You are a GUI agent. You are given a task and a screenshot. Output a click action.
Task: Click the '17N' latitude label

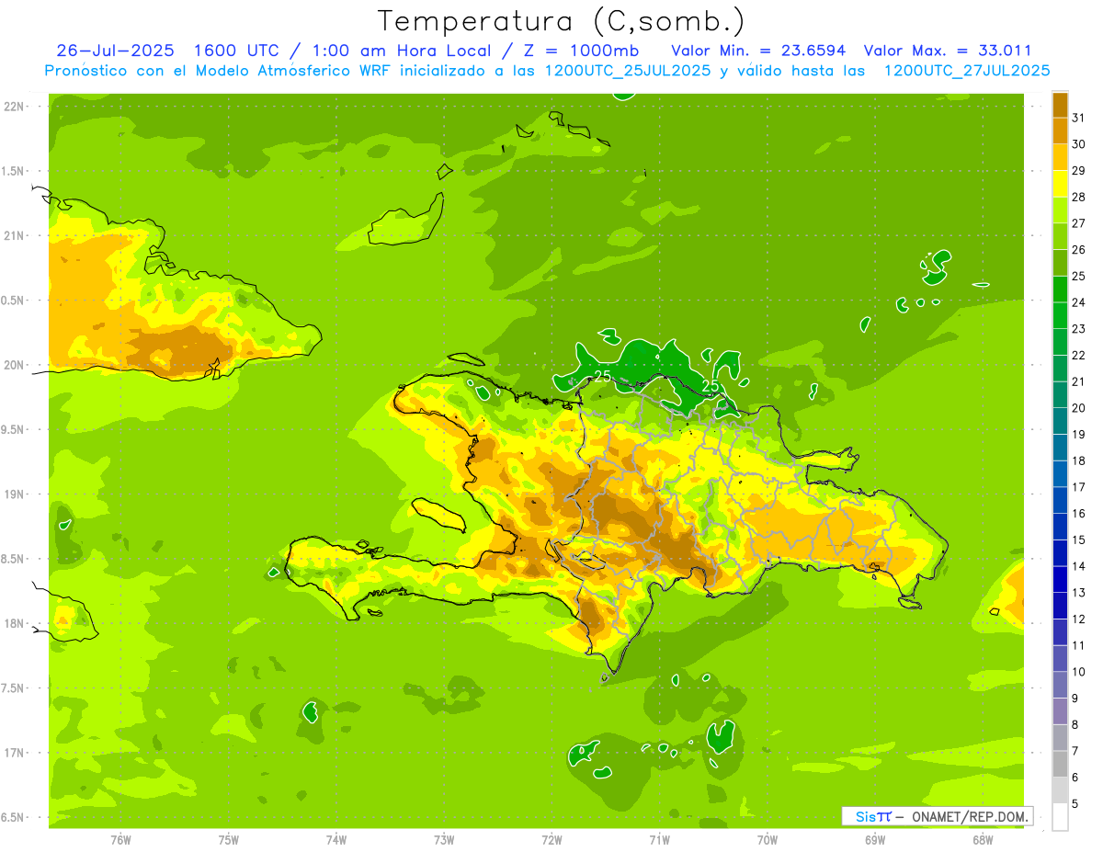(14, 753)
